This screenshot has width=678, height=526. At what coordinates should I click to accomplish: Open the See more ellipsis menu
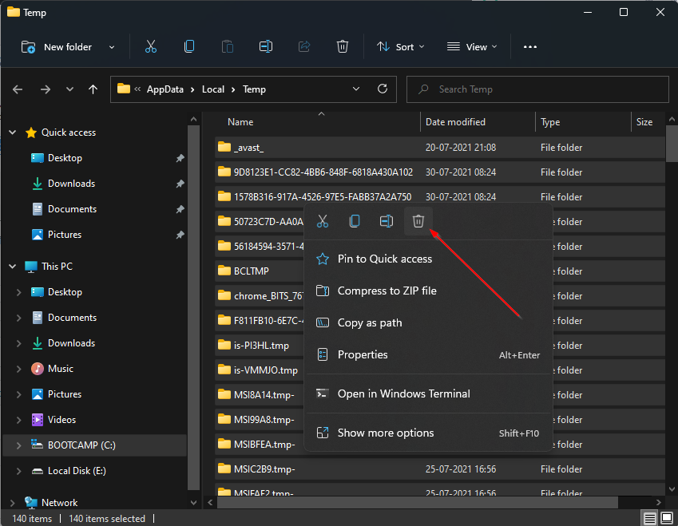(x=530, y=46)
